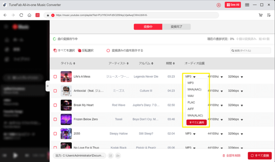Click the すべてに適用 button
Screen dimensions: 275x162
click(196, 123)
